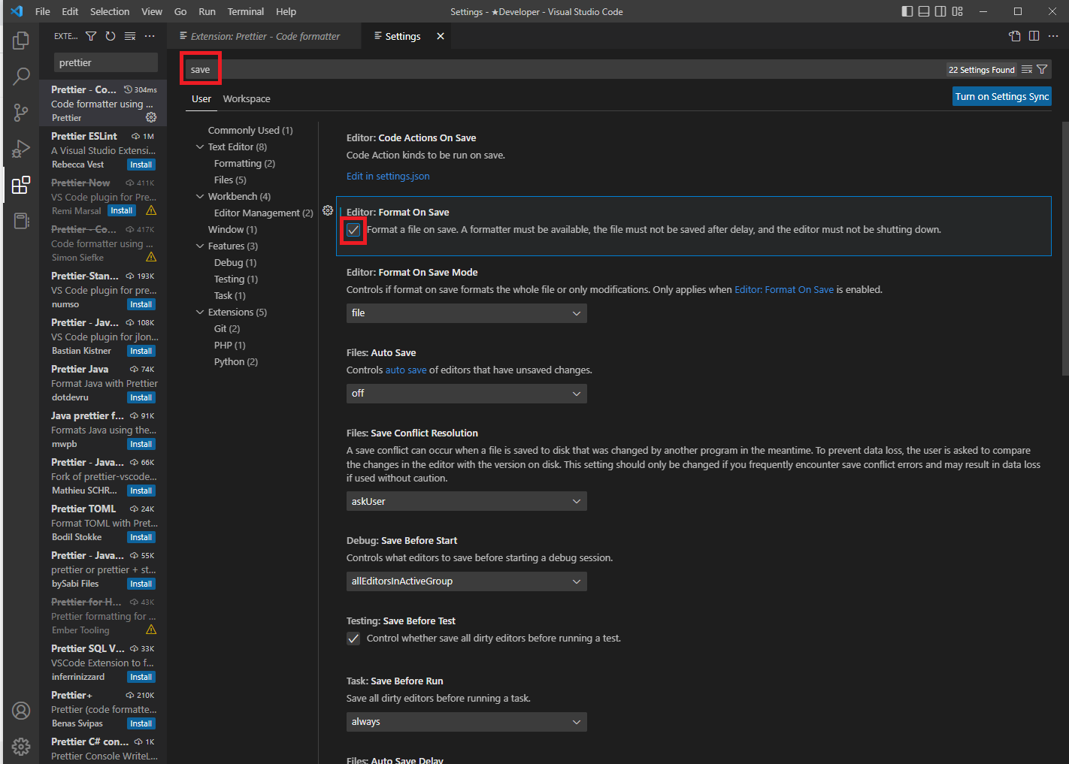This screenshot has height=764, width=1069.
Task: Toggle Panel layout icon
Action: tap(924, 11)
